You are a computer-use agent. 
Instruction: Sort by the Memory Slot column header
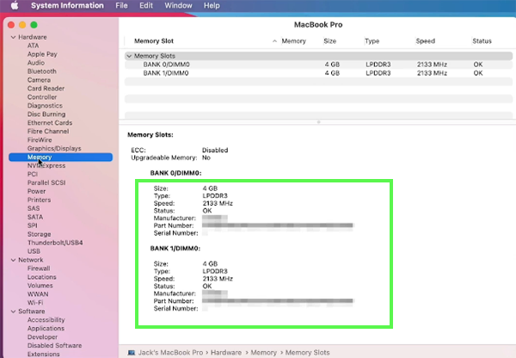[154, 41]
